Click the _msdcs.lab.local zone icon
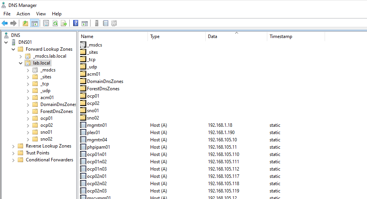The height and width of the screenshot is (199, 367). coord(28,56)
